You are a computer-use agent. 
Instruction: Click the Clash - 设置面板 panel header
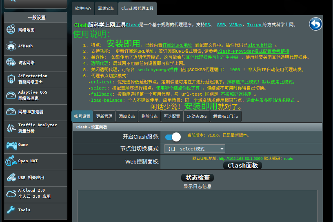[x=197, y=127]
